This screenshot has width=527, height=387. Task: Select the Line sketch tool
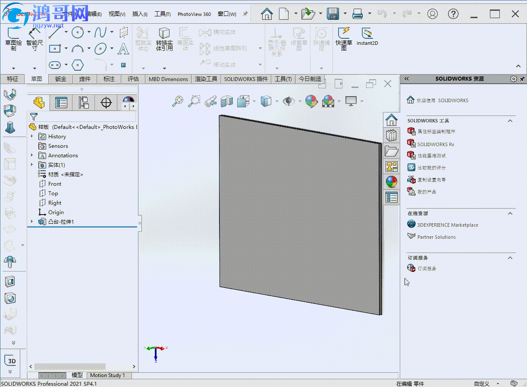(x=55, y=32)
